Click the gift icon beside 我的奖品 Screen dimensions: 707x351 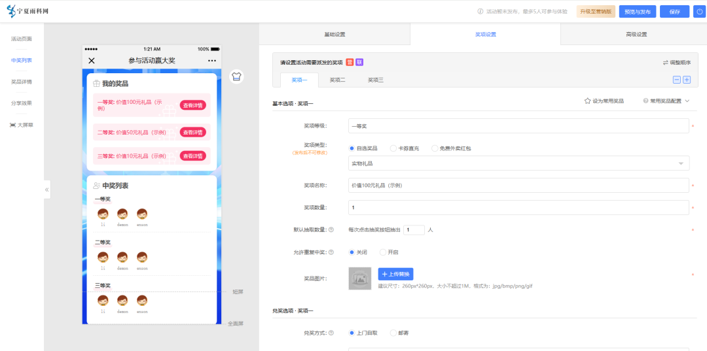96,84
